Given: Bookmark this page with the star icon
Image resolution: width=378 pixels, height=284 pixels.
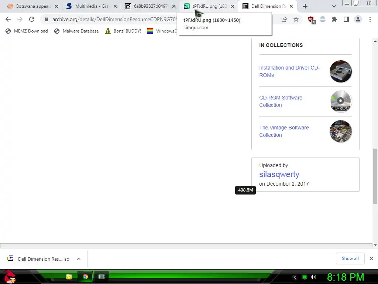Looking at the screenshot, I should point(296,19).
